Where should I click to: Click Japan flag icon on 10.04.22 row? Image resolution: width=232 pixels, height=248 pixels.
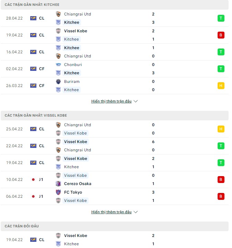33,180
